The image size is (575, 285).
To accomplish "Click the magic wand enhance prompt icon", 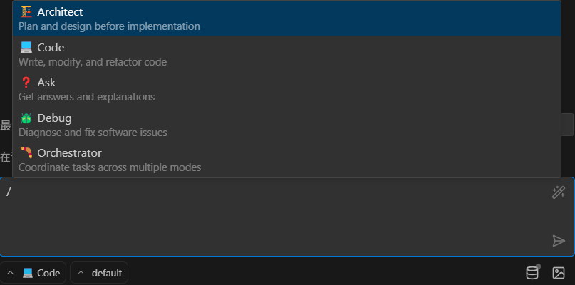I will point(558,192).
